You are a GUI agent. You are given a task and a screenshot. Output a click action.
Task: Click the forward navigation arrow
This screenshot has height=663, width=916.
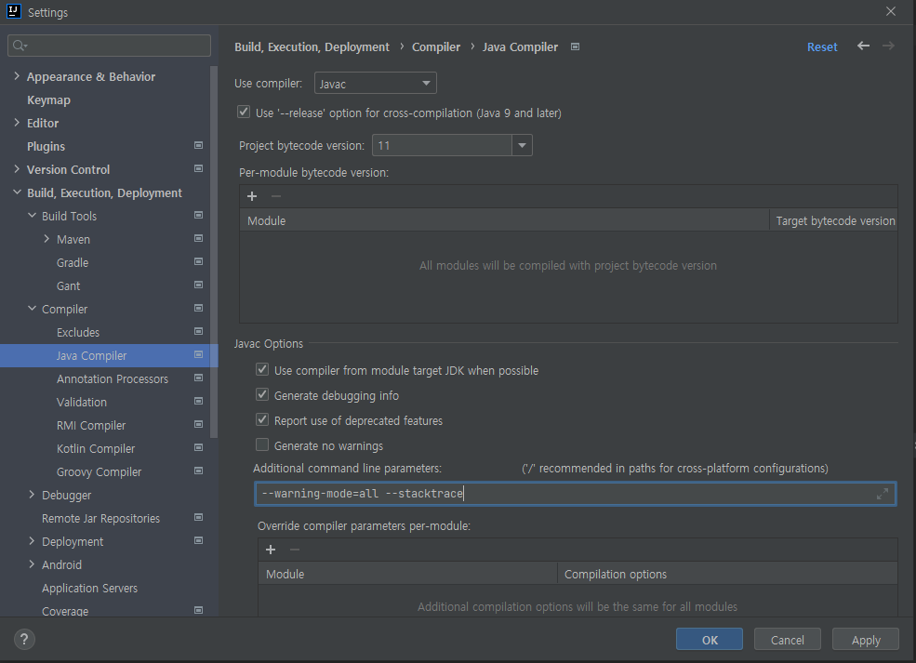(888, 46)
